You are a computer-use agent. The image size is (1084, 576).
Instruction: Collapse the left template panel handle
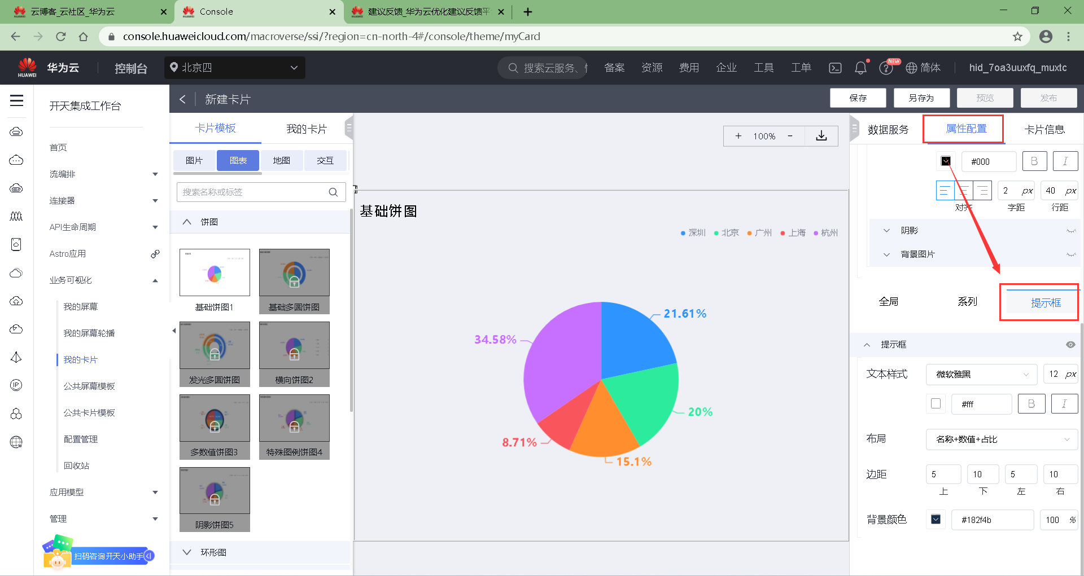point(349,129)
